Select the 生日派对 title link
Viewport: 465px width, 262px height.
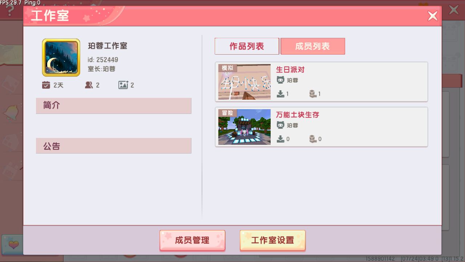click(290, 70)
